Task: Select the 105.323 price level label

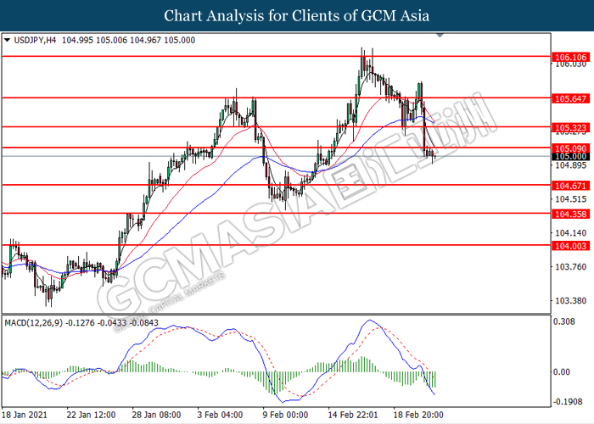Action: (x=570, y=128)
